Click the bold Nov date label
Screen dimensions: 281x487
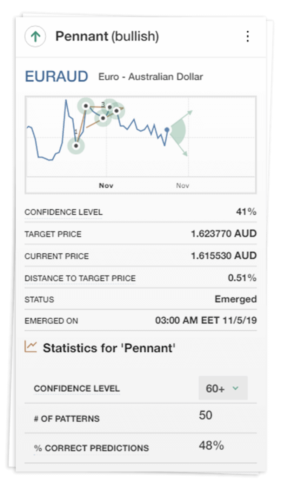click(106, 186)
